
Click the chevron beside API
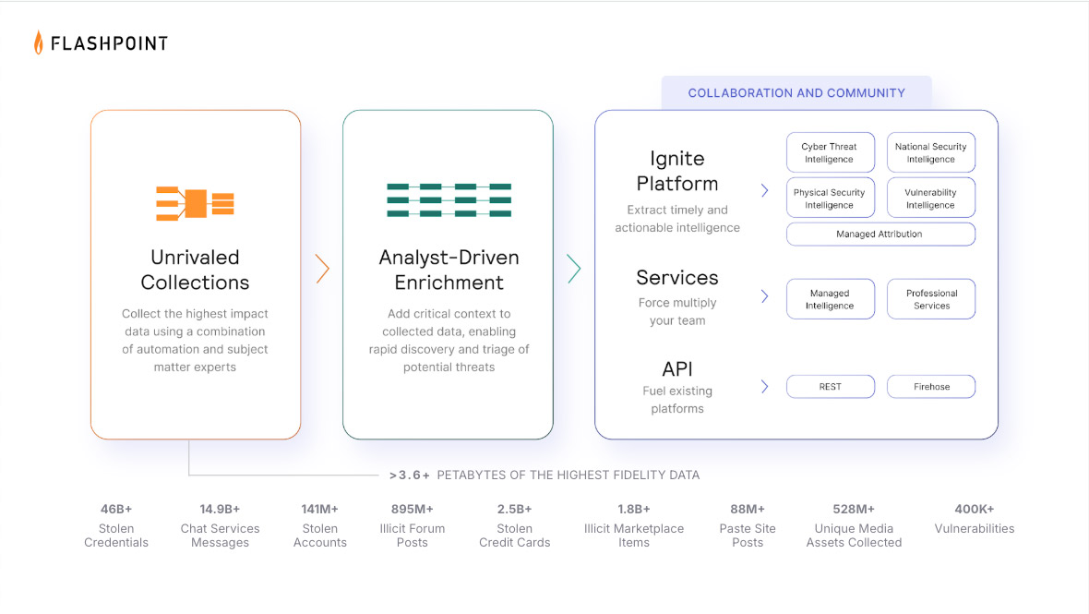tap(765, 387)
